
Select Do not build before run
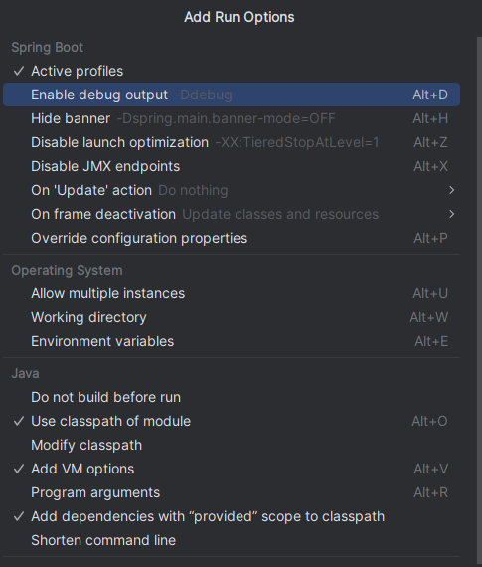[x=232, y=397]
